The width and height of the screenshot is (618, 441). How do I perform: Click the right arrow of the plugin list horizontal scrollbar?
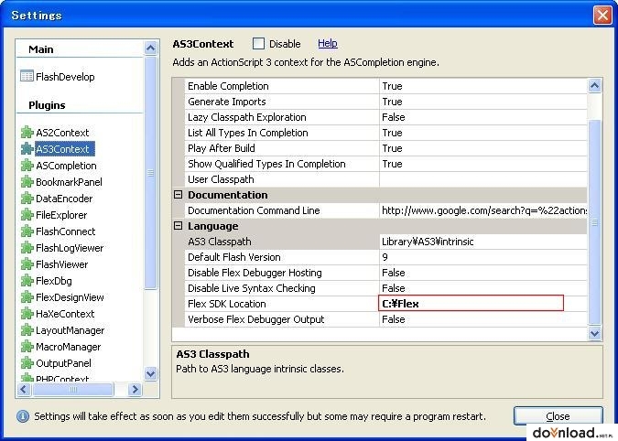pyautogui.click(x=135, y=390)
